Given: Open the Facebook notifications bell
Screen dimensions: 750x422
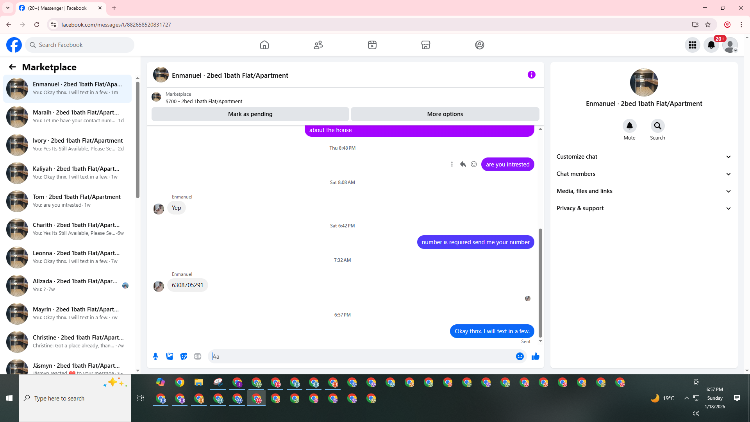Looking at the screenshot, I should (711, 45).
